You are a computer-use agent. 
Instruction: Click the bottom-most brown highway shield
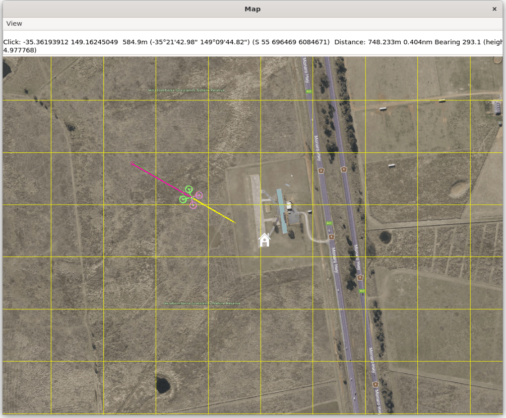(x=375, y=384)
